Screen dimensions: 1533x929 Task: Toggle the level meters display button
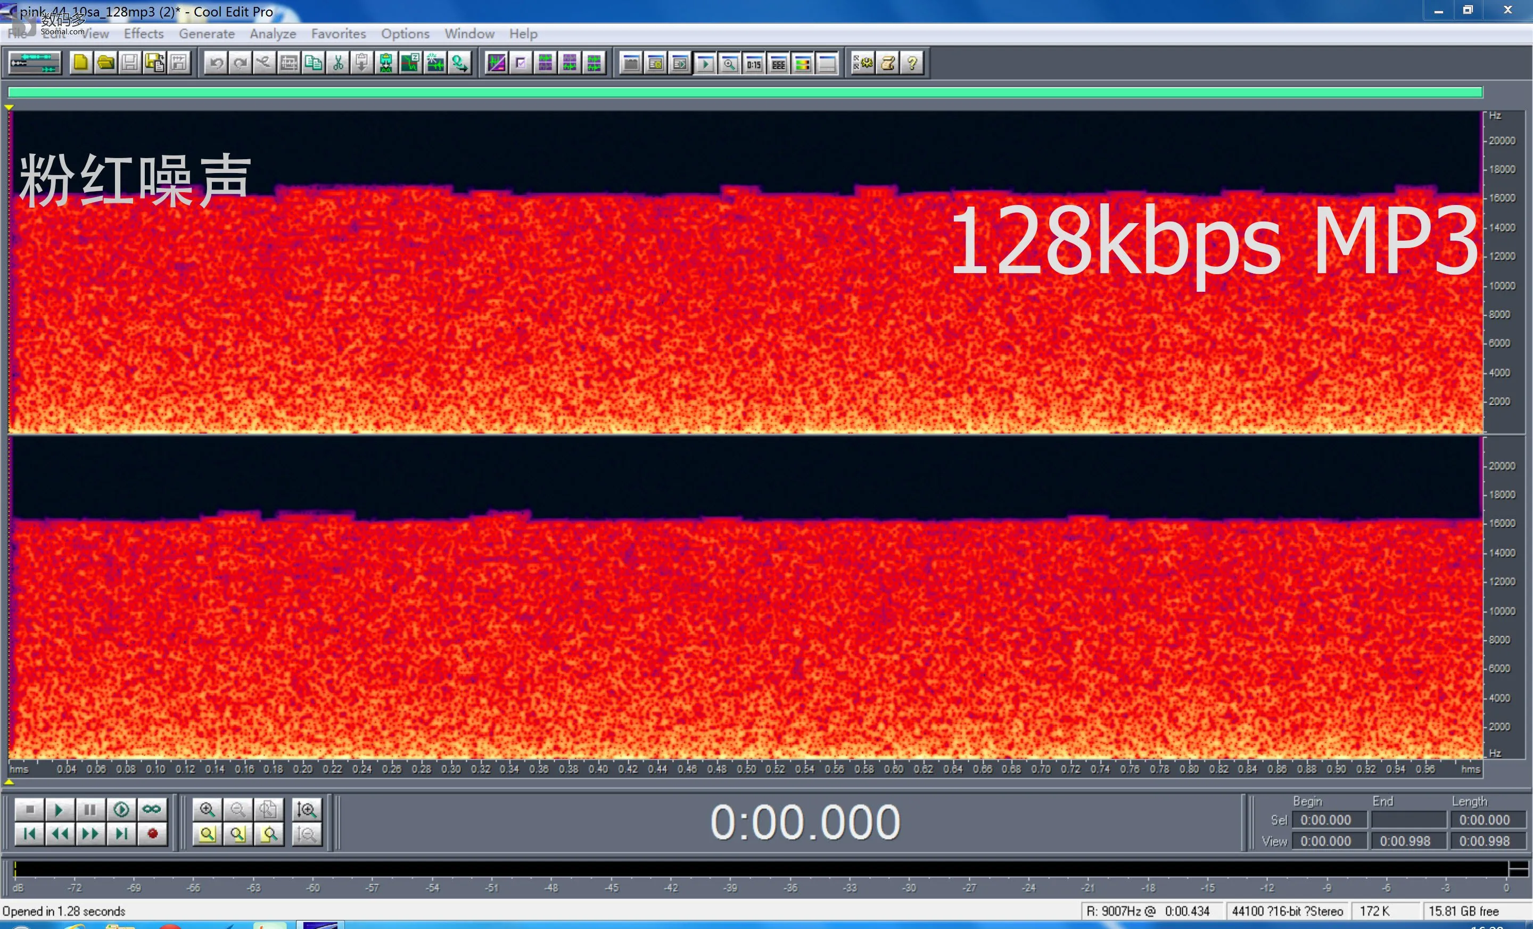[778, 63]
